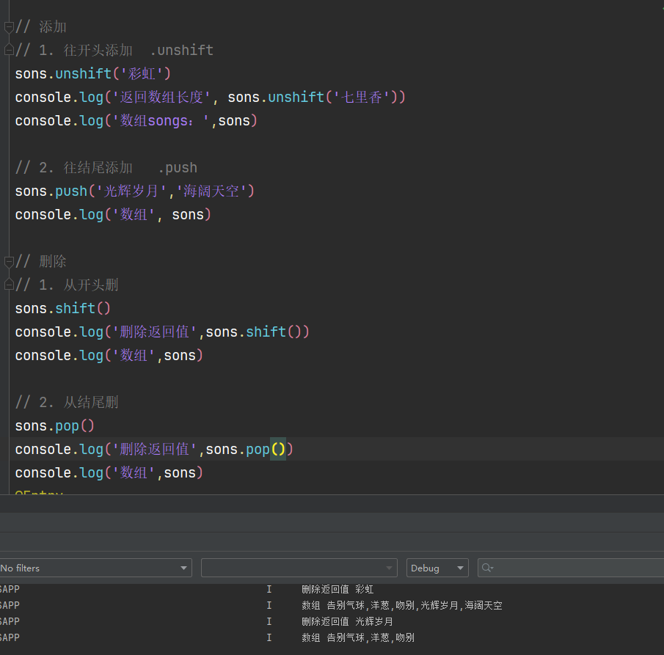664x655 pixels.
Task: Toggle fold marker next to '.unshift' comment line
Action: coord(9,51)
